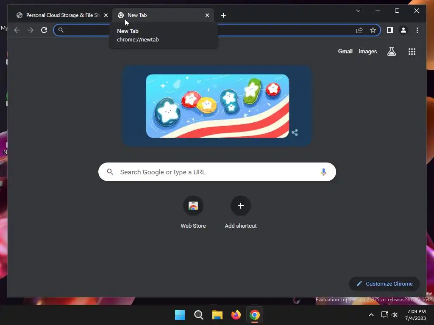Screen dimensions: 434x325
Task: Start voice search with the microphone
Action: click(323, 172)
